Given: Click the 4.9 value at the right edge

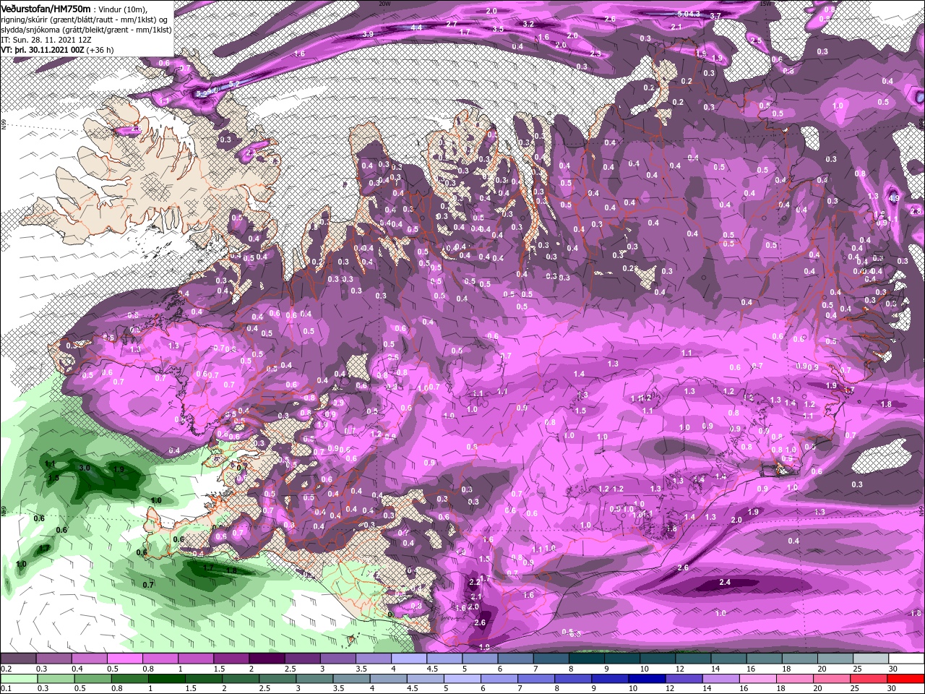Looking at the screenshot, I should click(894, 198).
